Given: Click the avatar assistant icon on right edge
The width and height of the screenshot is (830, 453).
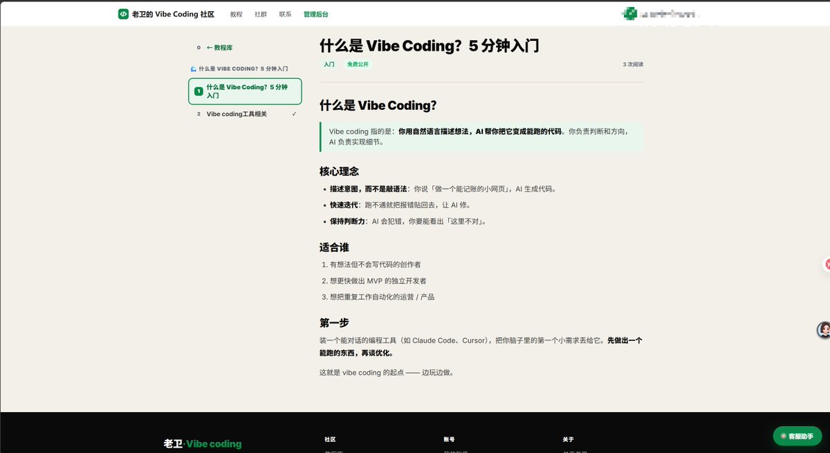Looking at the screenshot, I should tap(824, 330).
